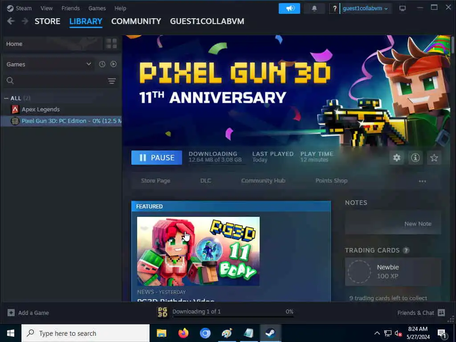456x342 pixels.
Task: Select Pixel Gun 3D: PC Edition entry
Action: coord(61,121)
